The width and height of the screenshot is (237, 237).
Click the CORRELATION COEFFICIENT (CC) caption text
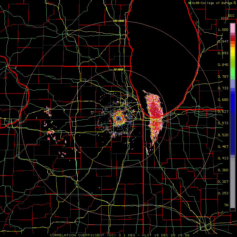coord(83,235)
